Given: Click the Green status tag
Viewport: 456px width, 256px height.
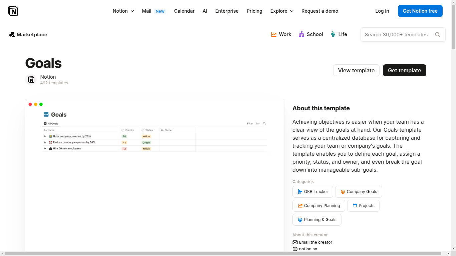Looking at the screenshot, I should [x=146, y=143].
